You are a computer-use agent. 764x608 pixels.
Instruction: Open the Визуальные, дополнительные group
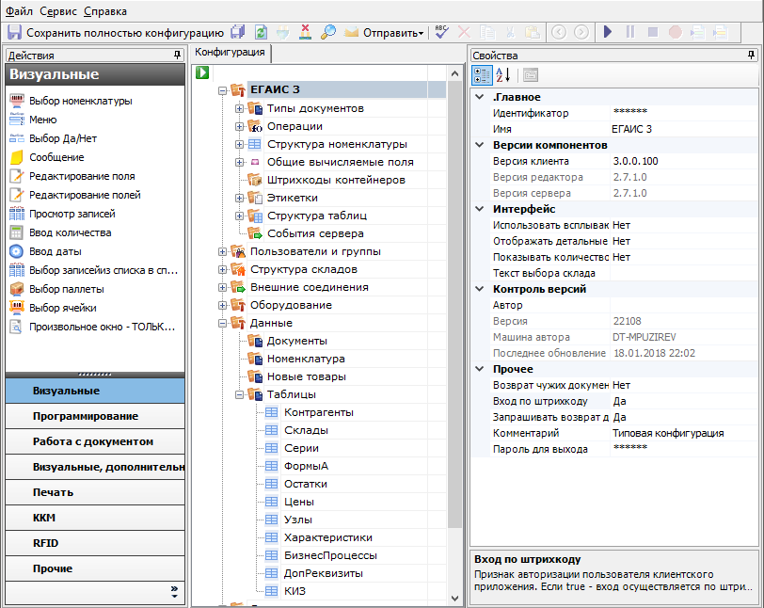(x=95, y=467)
